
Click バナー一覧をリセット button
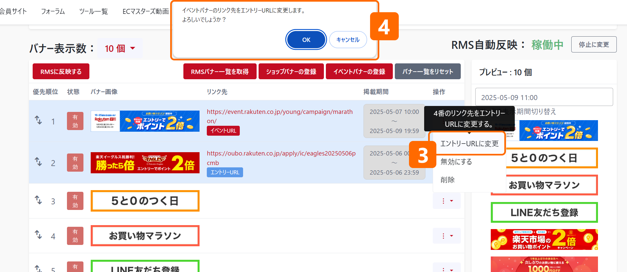(x=428, y=71)
